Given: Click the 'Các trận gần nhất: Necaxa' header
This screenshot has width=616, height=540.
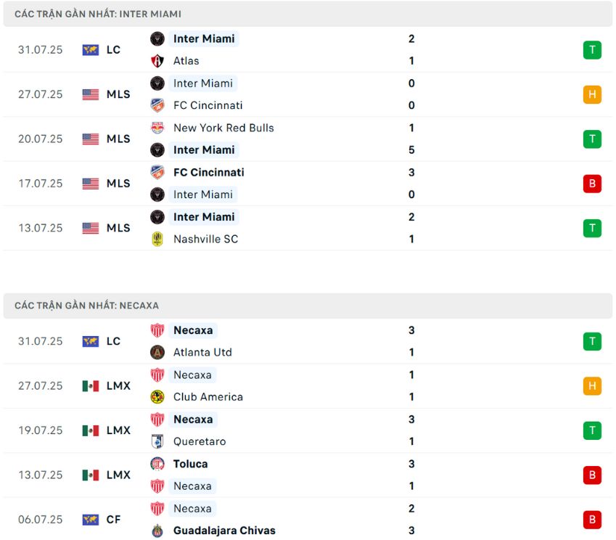Looking at the screenshot, I should click(x=86, y=306).
